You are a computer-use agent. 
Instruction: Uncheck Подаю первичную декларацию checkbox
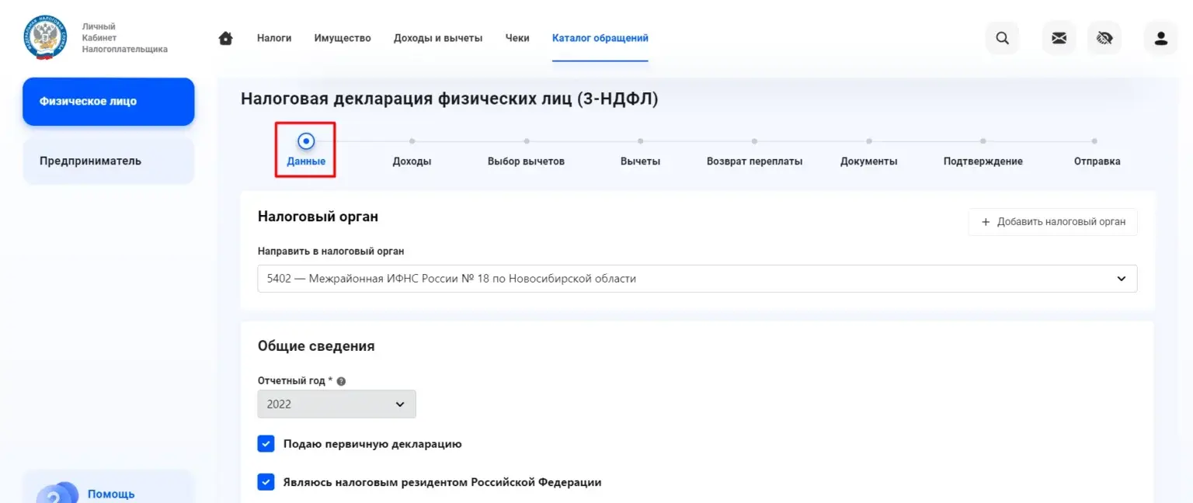click(x=266, y=444)
